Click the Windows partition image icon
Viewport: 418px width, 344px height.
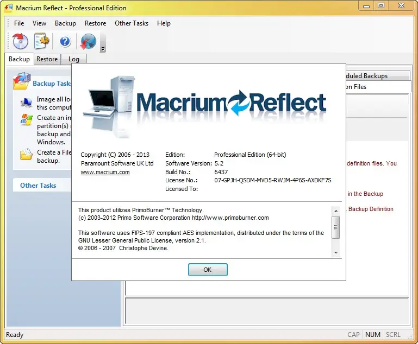tap(27, 120)
